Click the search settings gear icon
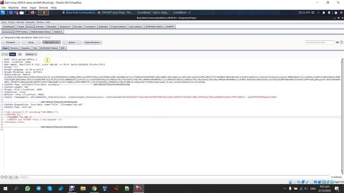 [6, 177]
